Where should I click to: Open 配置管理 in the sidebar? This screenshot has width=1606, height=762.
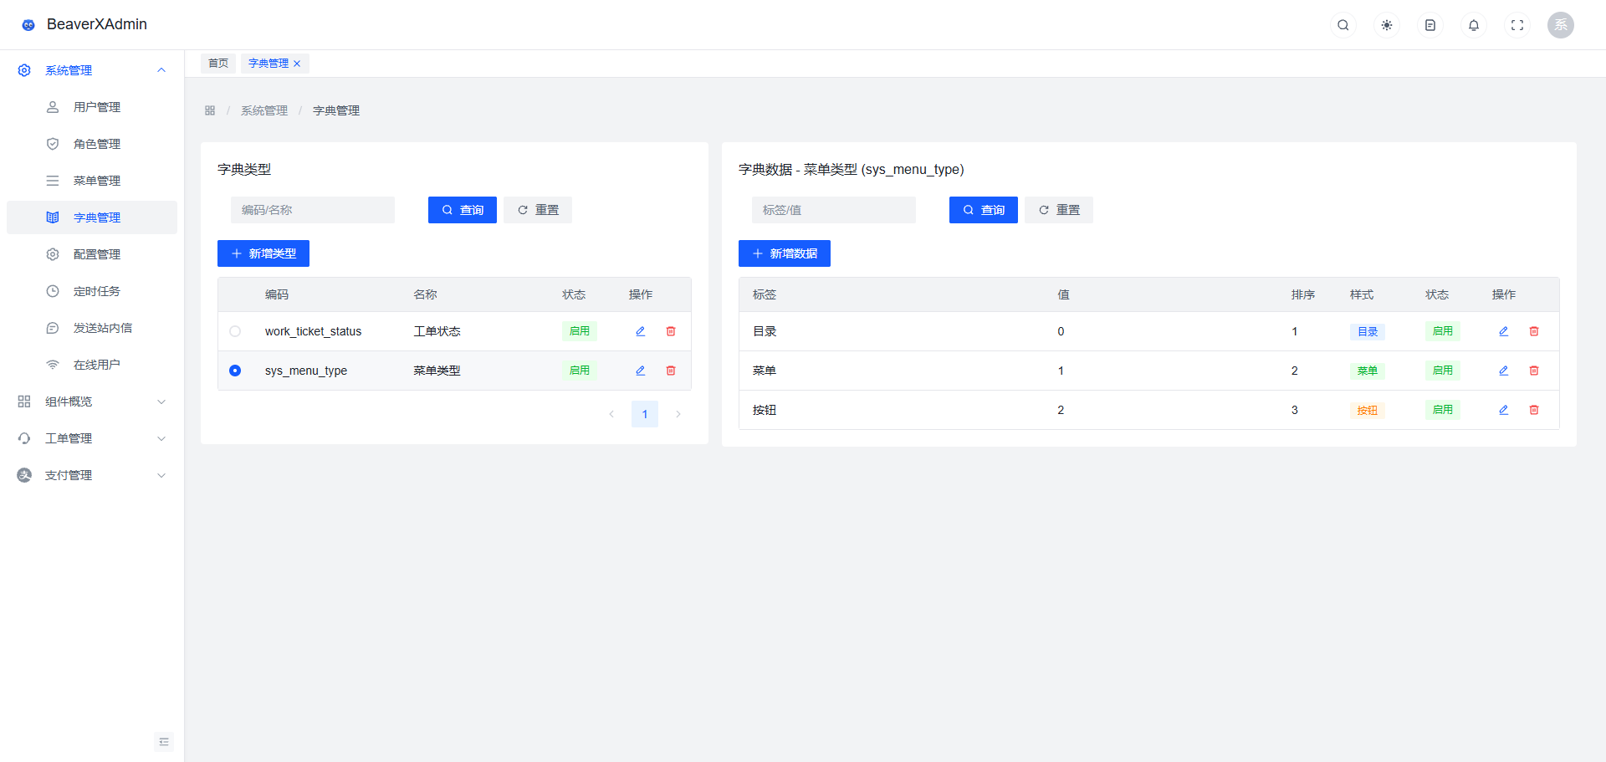pos(92,254)
